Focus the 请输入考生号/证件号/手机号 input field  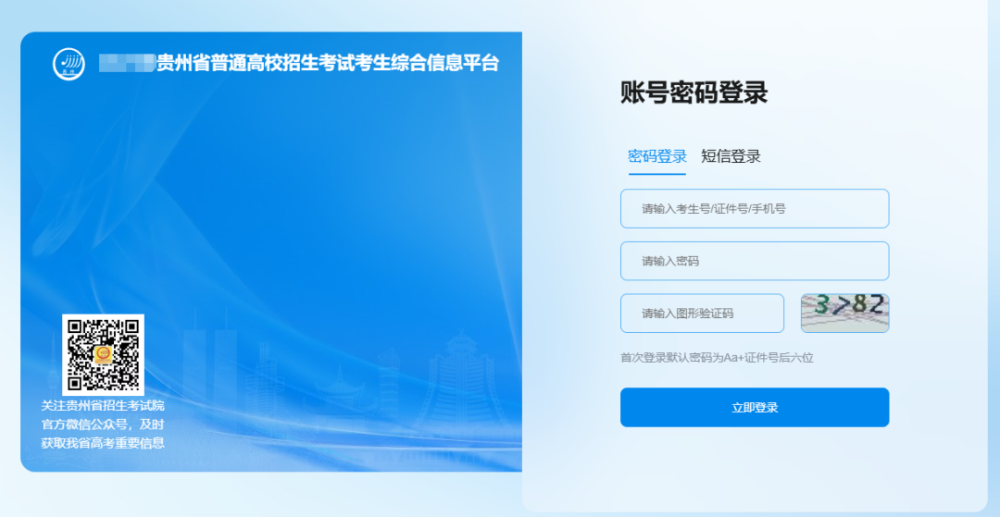(755, 208)
